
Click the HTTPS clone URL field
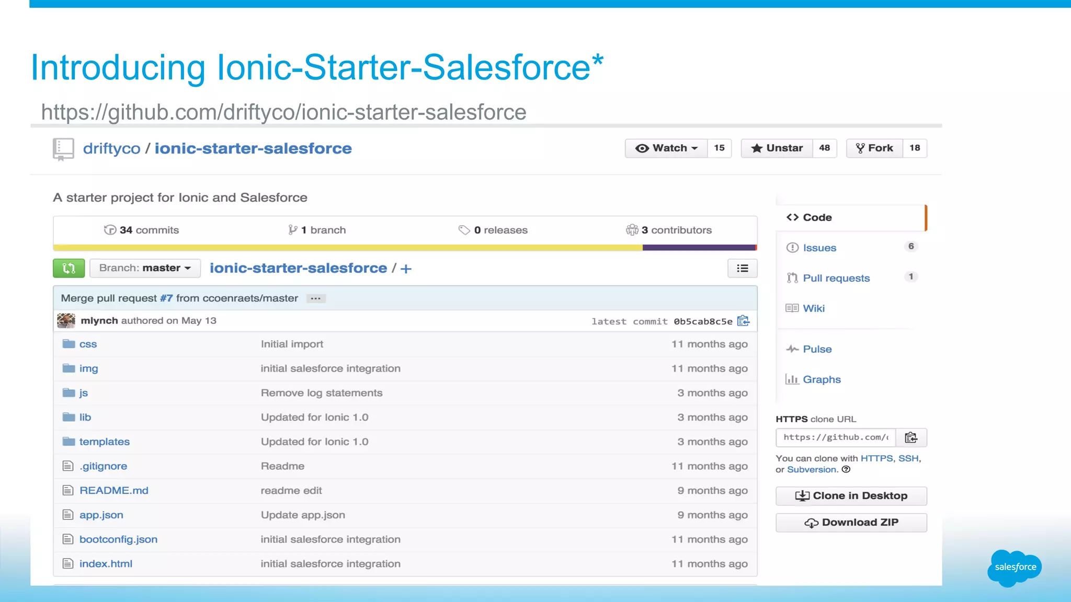[x=836, y=437]
